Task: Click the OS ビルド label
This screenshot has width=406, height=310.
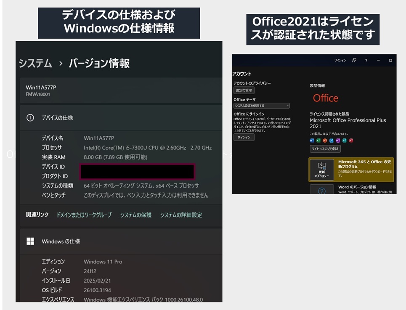Action: point(52,290)
